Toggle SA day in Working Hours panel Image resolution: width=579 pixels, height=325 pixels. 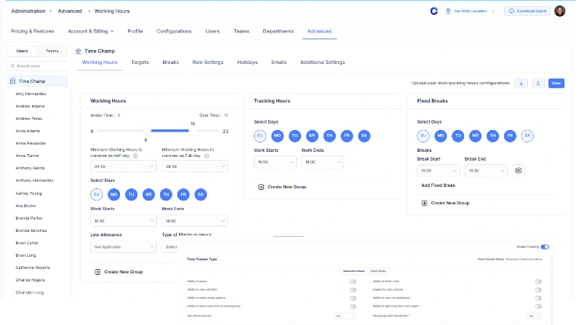(x=201, y=194)
